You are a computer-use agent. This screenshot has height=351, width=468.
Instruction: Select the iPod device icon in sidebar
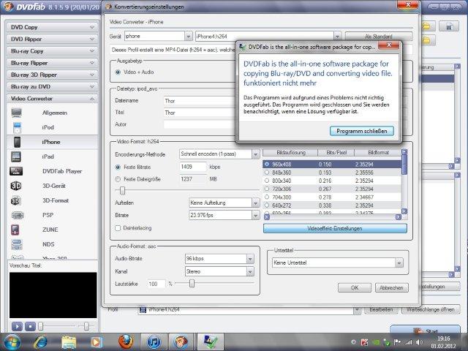(16, 127)
